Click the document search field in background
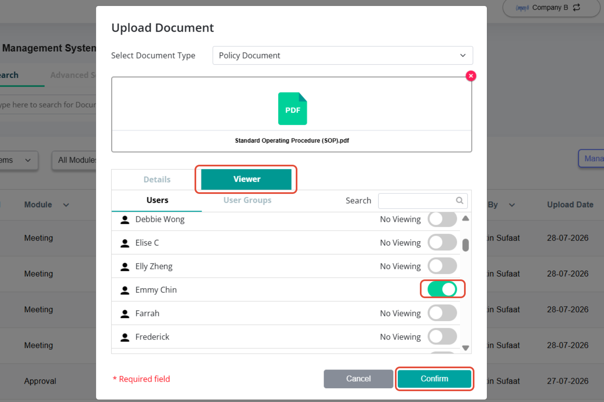 click(48, 105)
